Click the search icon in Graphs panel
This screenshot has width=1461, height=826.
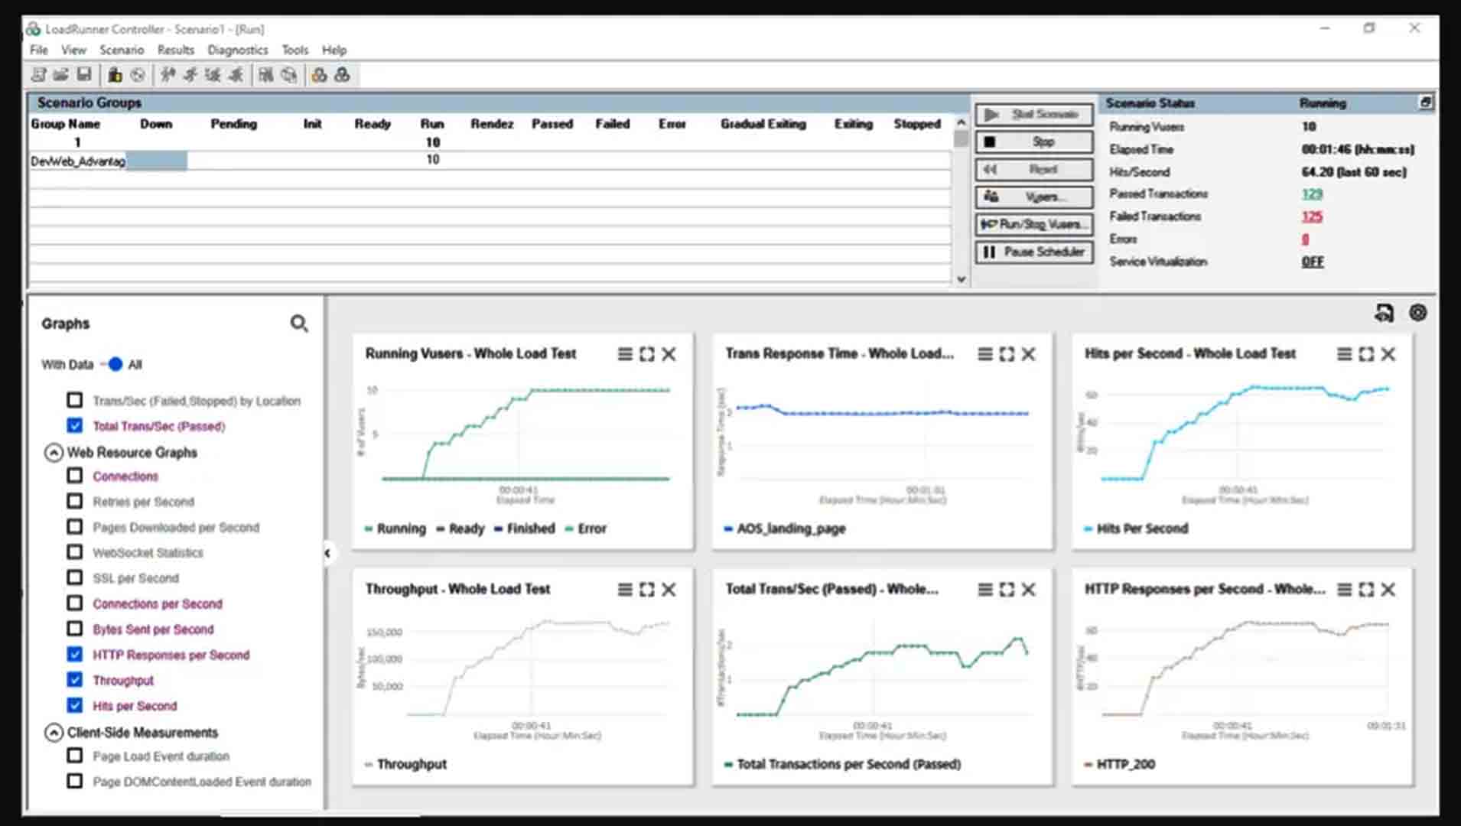pyautogui.click(x=299, y=324)
